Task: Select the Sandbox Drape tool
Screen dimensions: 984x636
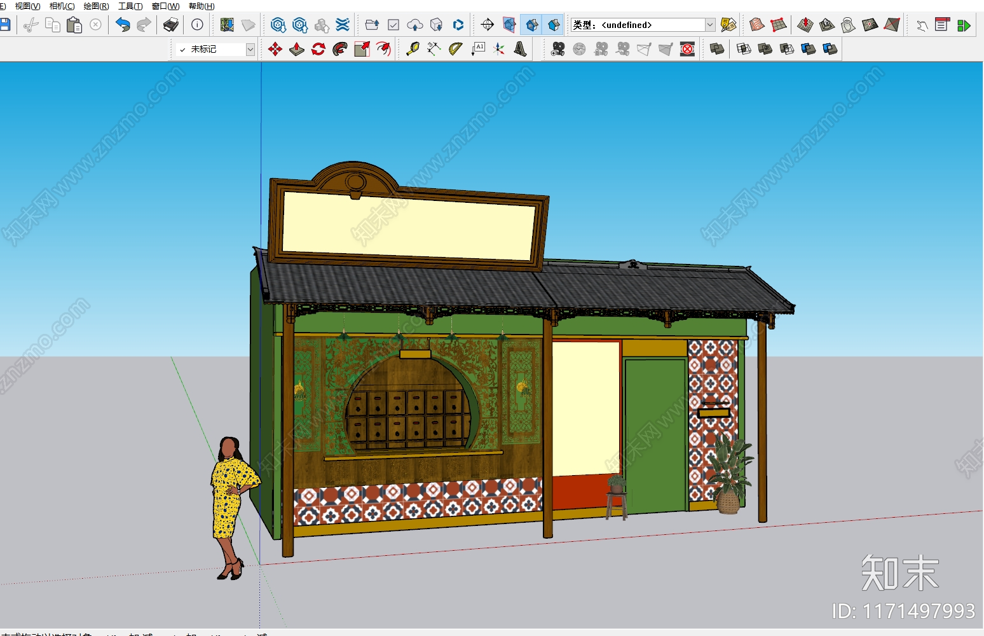Action: pyautogui.click(x=848, y=25)
